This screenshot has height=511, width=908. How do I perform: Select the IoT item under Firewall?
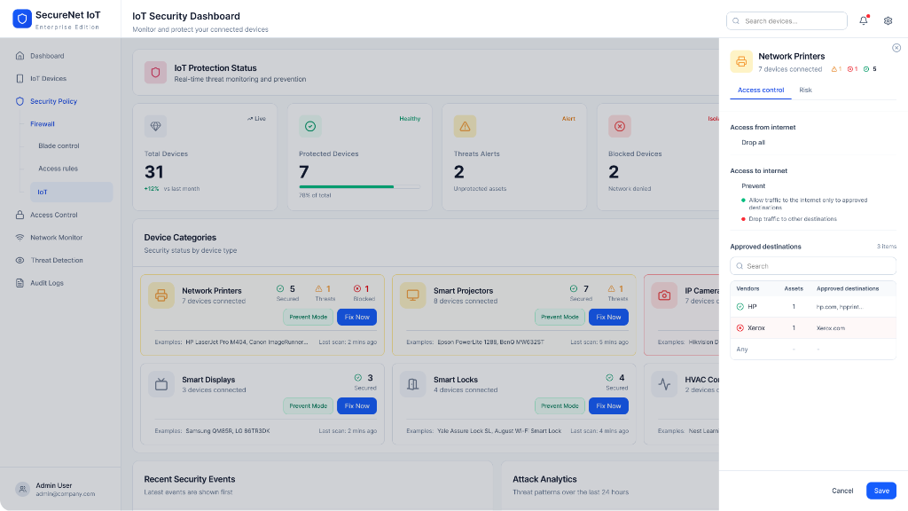[71, 192]
